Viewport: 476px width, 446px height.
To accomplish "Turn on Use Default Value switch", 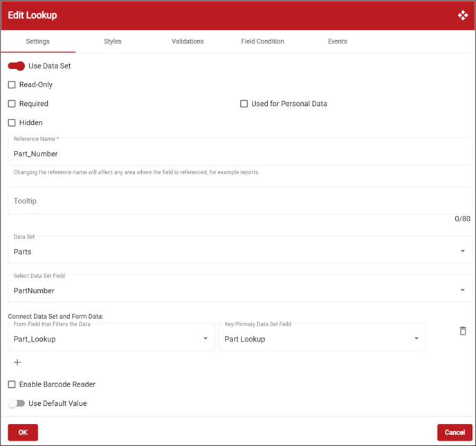I will click(17, 403).
